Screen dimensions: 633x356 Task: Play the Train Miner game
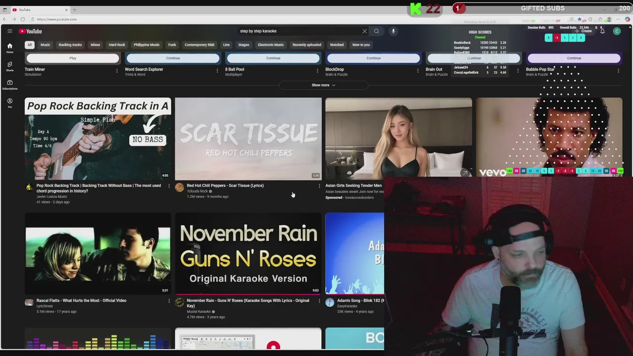click(x=73, y=58)
